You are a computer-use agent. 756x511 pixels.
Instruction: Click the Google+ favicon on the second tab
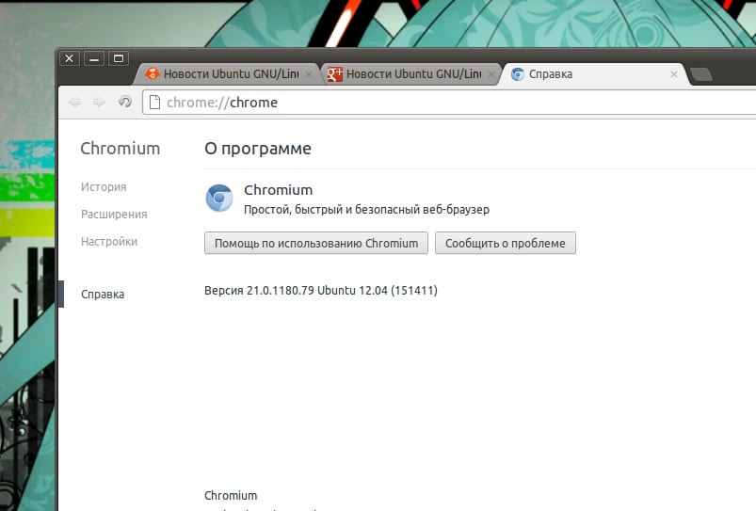click(x=334, y=73)
